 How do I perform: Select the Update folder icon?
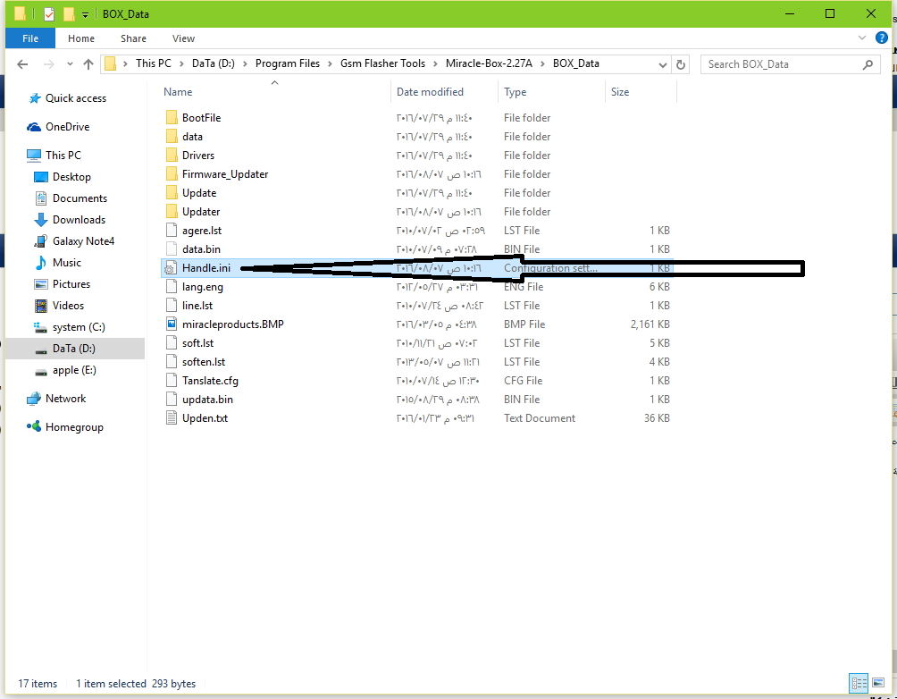point(172,193)
